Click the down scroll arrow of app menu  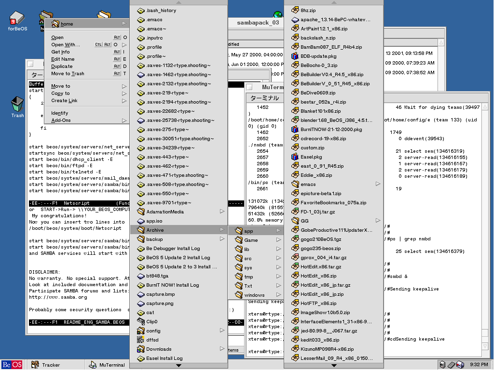click(x=334, y=366)
